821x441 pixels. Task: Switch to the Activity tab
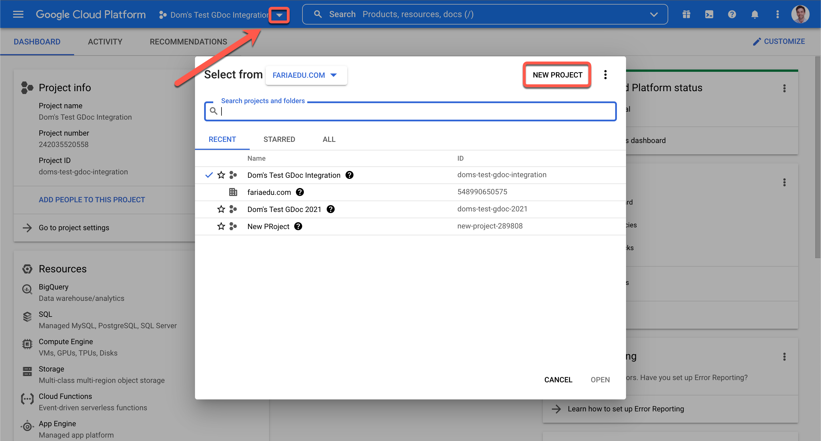[x=105, y=42]
